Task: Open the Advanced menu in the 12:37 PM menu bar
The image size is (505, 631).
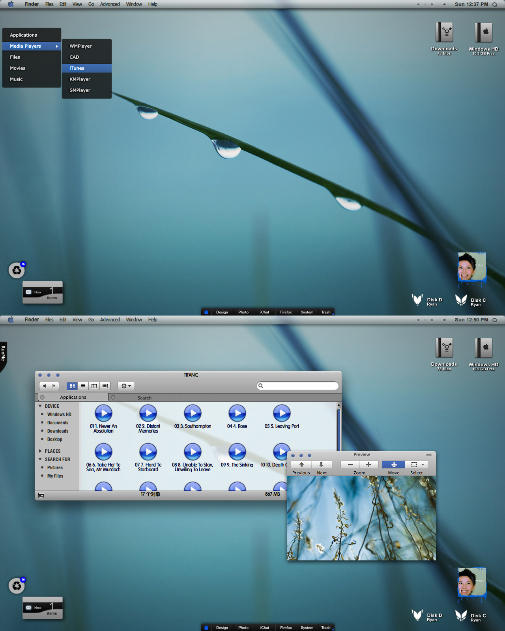Action: (110, 4)
